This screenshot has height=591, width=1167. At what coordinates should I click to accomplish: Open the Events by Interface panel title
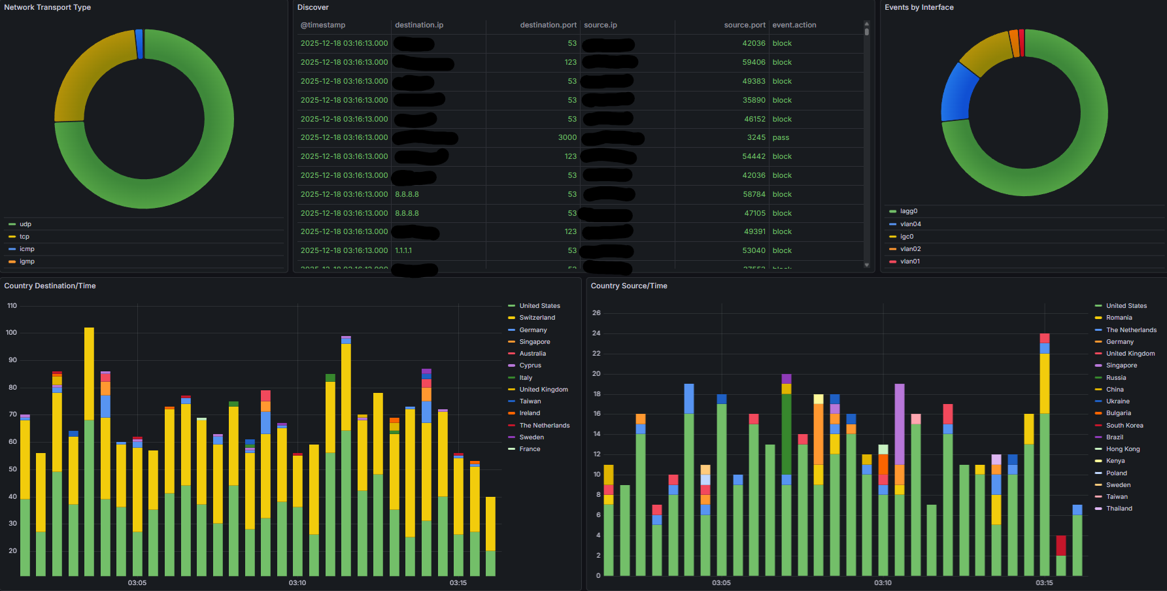919,7
